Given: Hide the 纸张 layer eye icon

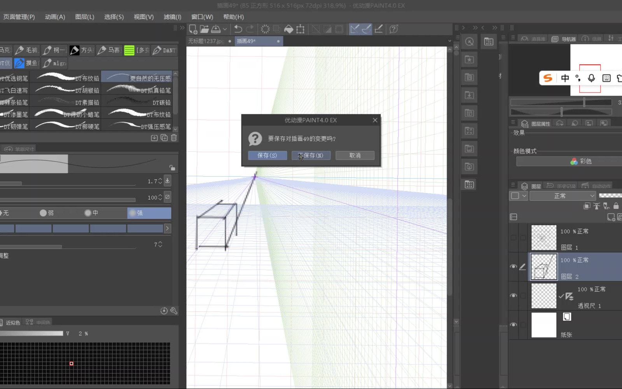Looking at the screenshot, I should 514,325.
